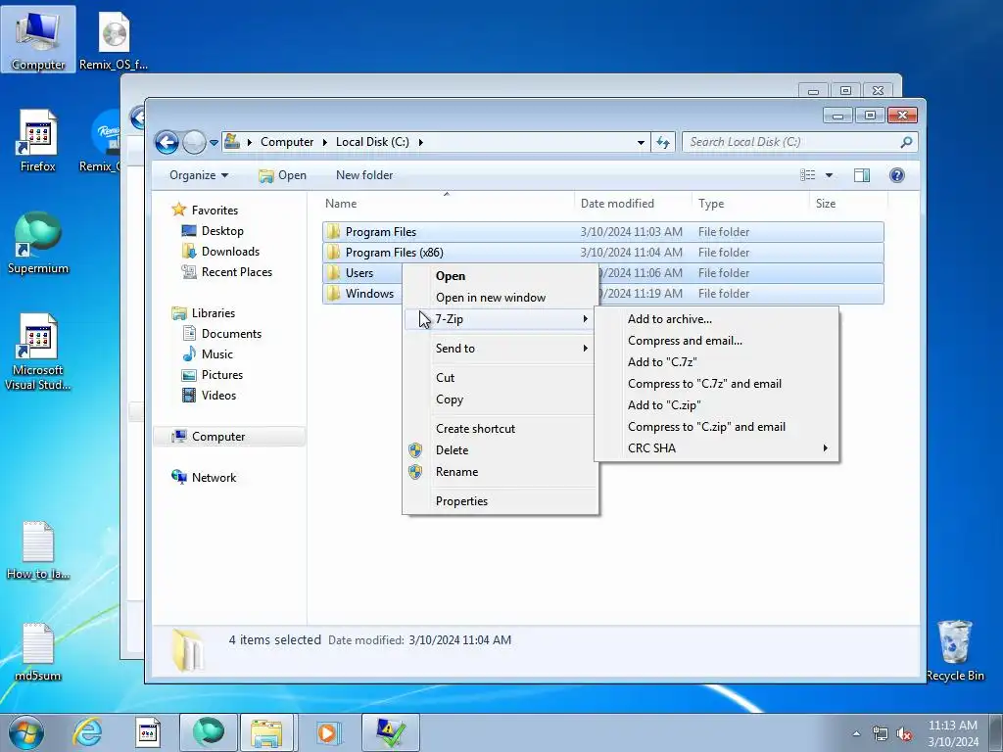Open the Documents library
The image size is (1003, 752).
click(x=231, y=334)
